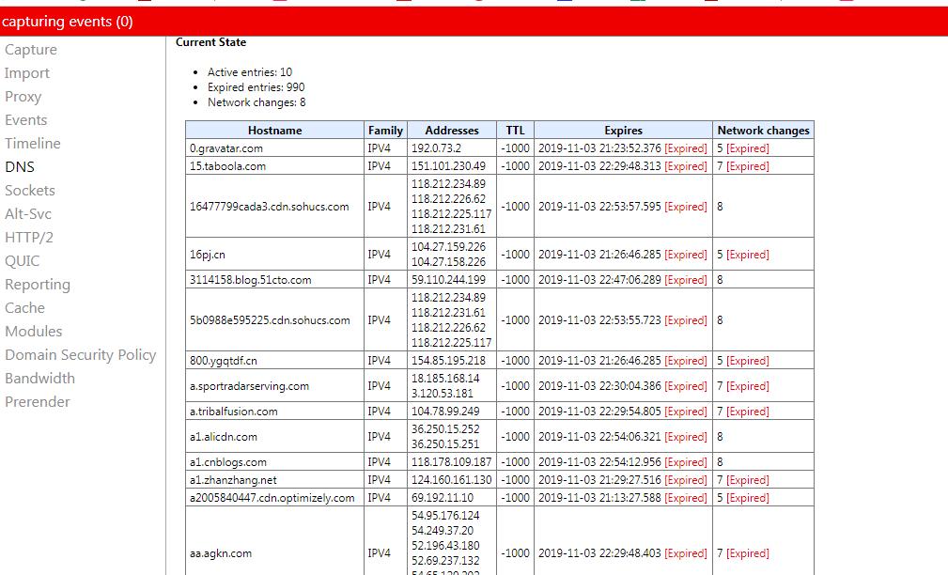The width and height of the screenshot is (948, 575).
Task: Click address 18.185.168.14
Action: tap(445, 379)
